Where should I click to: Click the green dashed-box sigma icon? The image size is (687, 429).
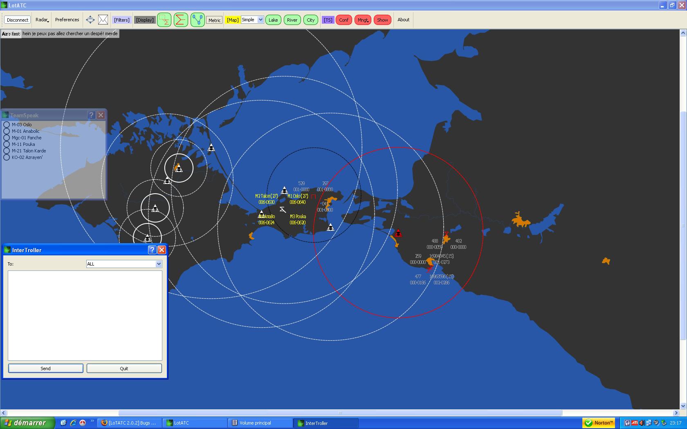164,20
